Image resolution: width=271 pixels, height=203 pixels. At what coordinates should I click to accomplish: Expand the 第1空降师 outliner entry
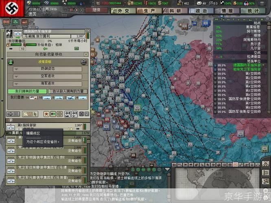point(215,74)
